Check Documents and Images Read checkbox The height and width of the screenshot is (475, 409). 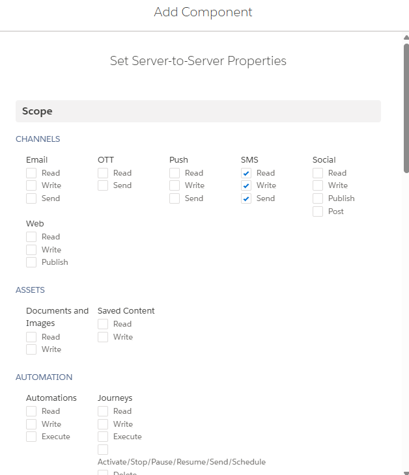pos(31,337)
